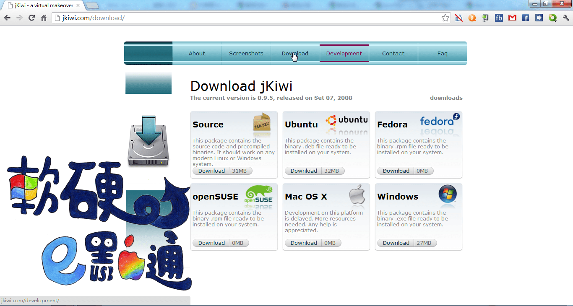
Task: Click the blue 'fb' extension icon
Action: point(499,18)
